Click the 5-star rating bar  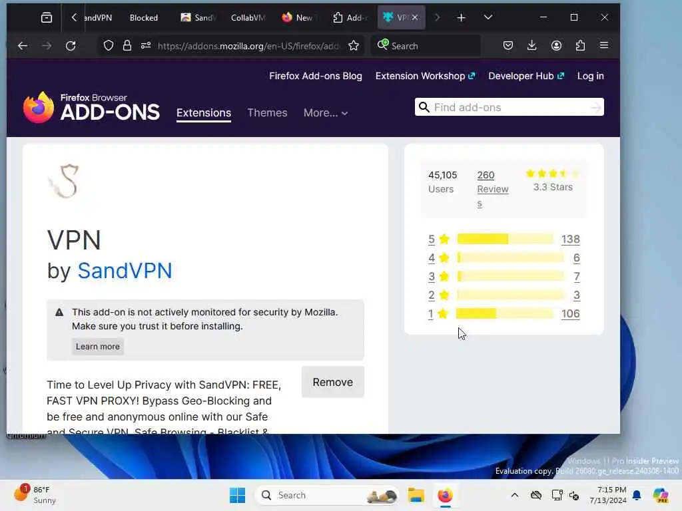pyautogui.click(x=505, y=239)
